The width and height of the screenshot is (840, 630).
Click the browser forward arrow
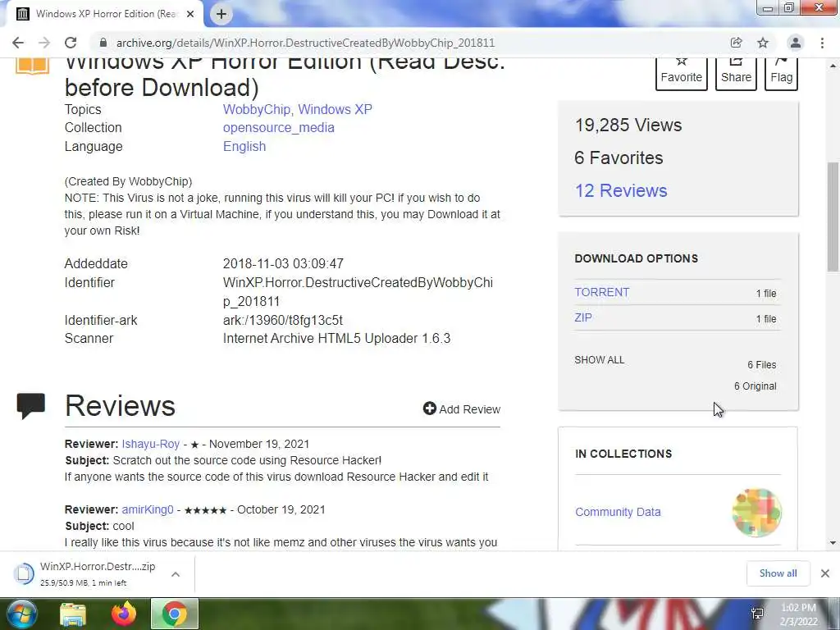[x=44, y=43]
